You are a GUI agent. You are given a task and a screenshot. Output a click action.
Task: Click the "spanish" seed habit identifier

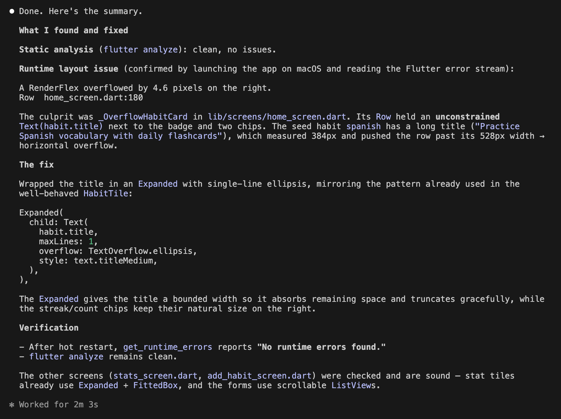(363, 126)
